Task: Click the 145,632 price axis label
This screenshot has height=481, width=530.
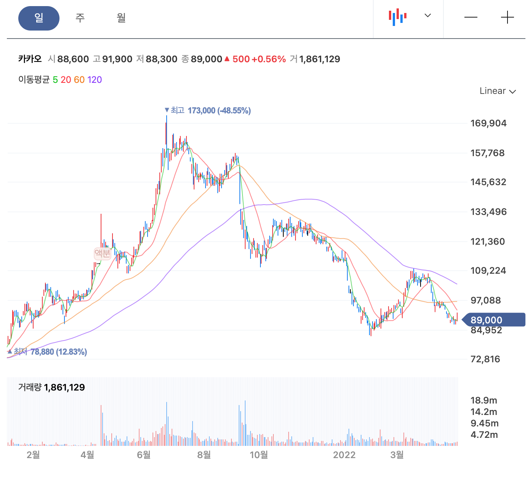Action: pyautogui.click(x=488, y=182)
